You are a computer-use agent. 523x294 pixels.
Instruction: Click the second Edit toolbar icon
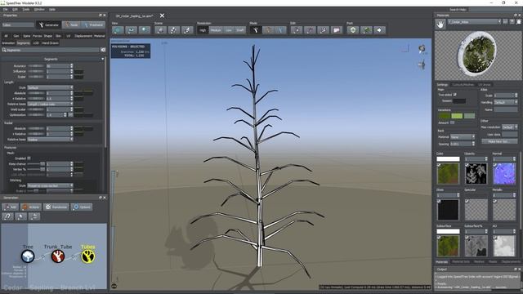[x=310, y=30]
